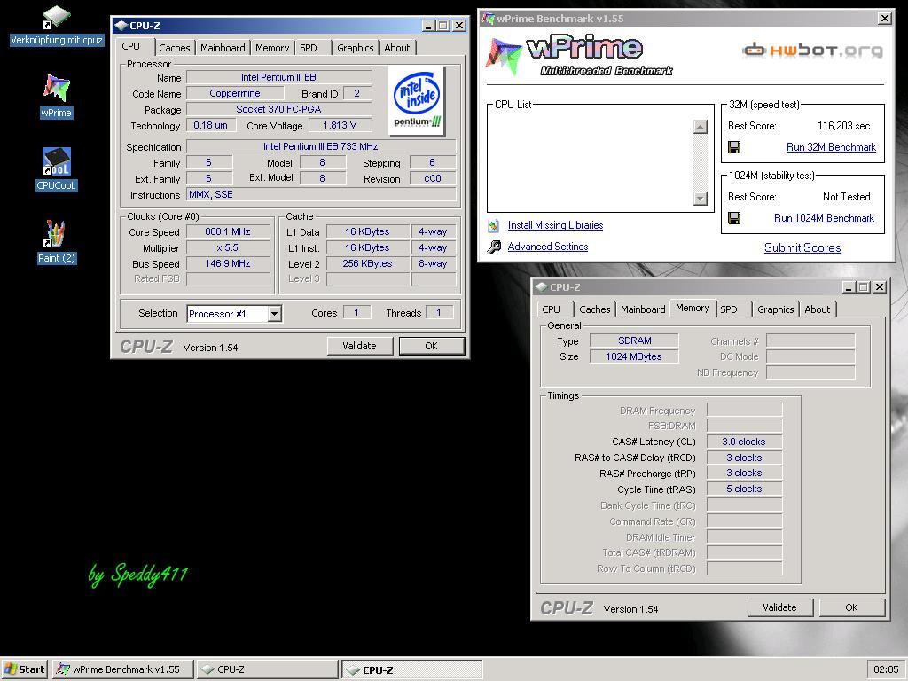Switch to CPU tab in the Memory window
The image size is (908, 681).
click(x=552, y=309)
